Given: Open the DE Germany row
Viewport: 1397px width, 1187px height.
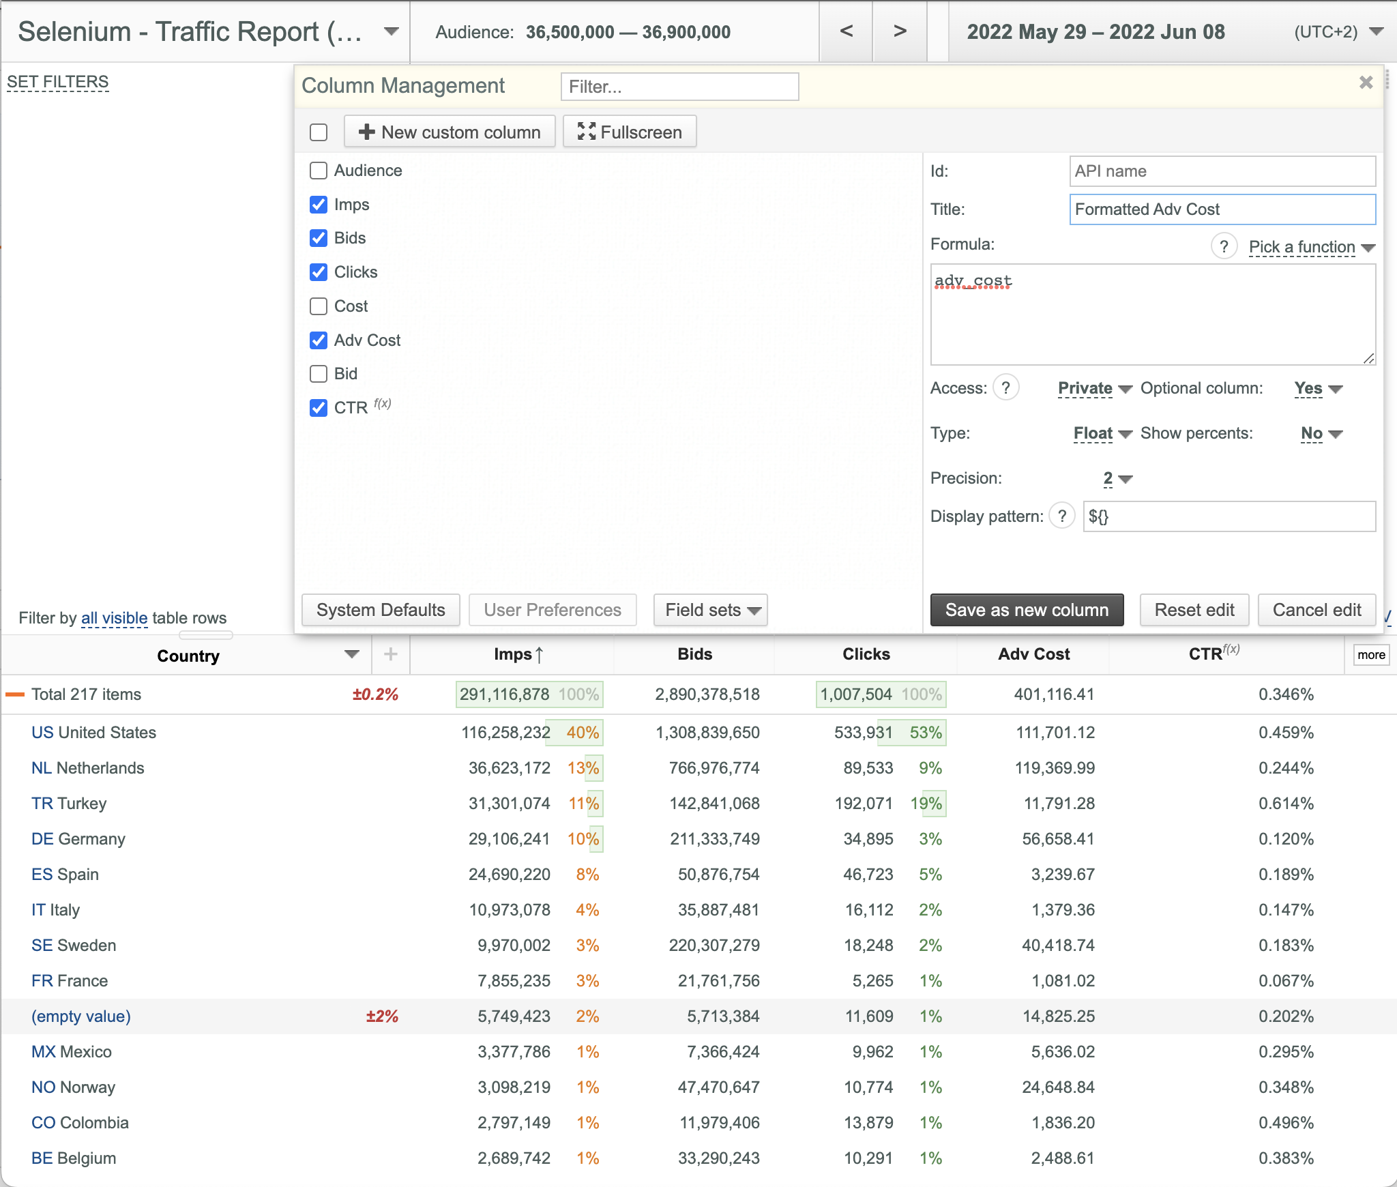Looking at the screenshot, I should (x=78, y=839).
